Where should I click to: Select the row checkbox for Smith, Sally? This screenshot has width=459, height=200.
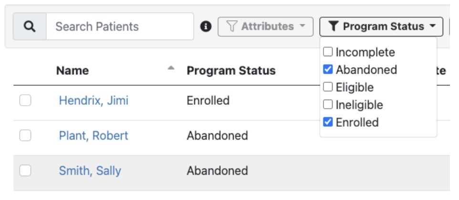25,170
